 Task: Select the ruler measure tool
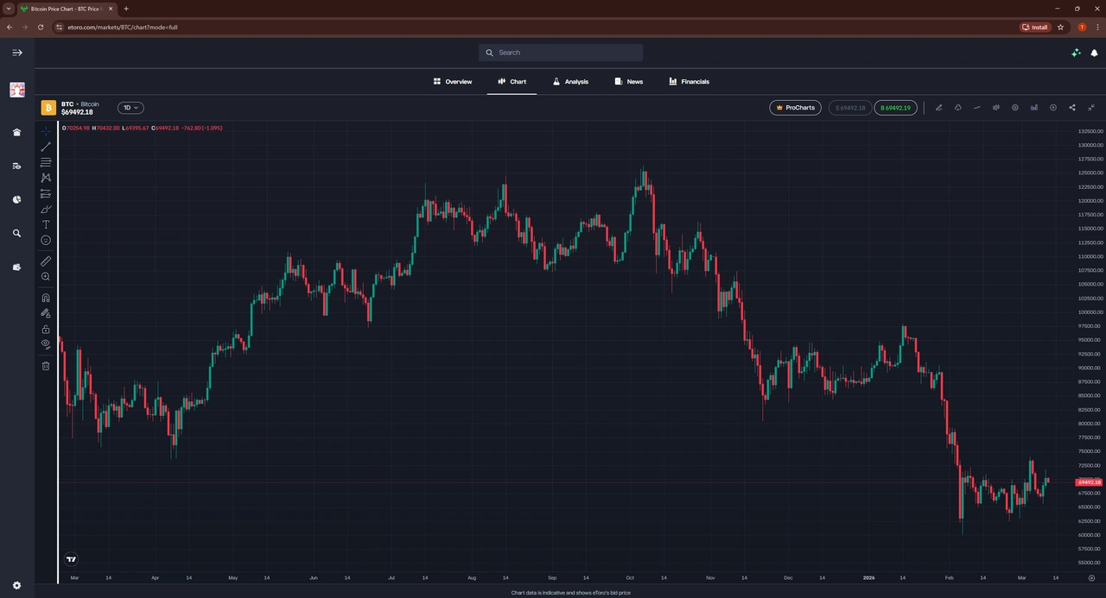46,261
